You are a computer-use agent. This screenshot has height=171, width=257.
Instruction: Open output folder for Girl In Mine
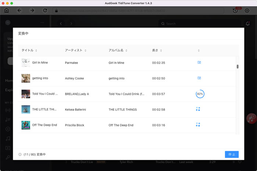[199, 62]
